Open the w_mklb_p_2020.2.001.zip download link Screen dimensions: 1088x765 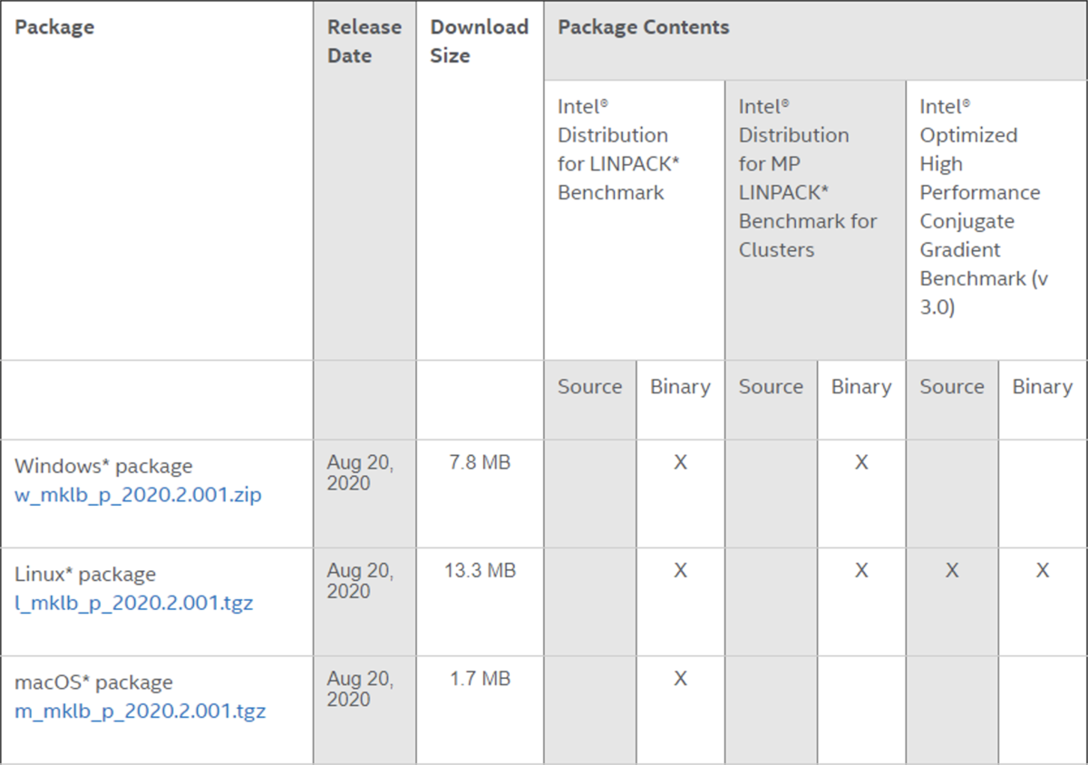click(x=138, y=496)
